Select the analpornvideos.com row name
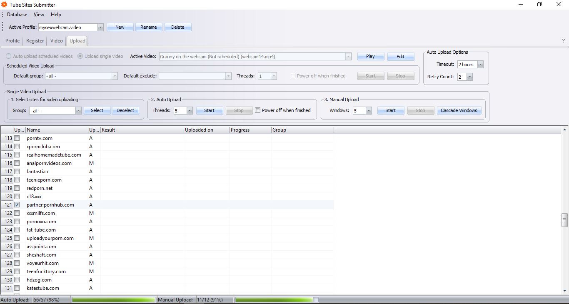569x304 pixels. click(x=49, y=163)
